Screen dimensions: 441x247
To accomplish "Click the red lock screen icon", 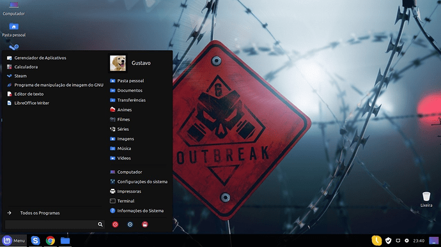I will click(x=145, y=224).
